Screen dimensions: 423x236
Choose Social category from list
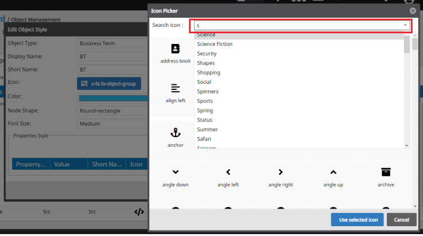click(x=299, y=82)
